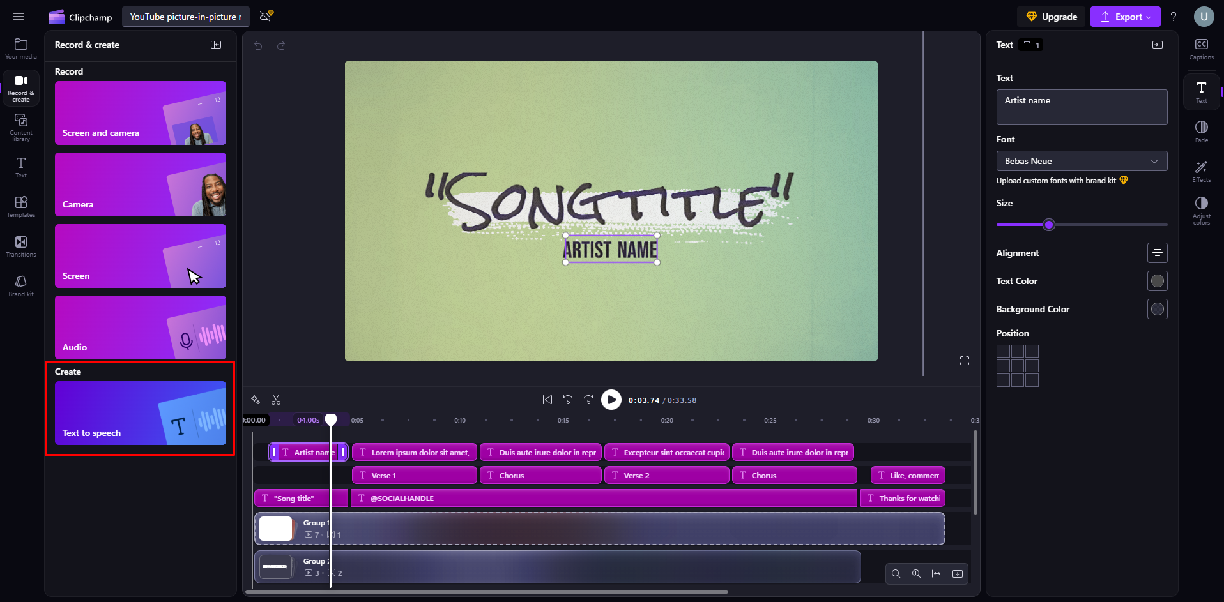
Task: Select the top-left position grid cell
Action: pyautogui.click(x=1003, y=351)
